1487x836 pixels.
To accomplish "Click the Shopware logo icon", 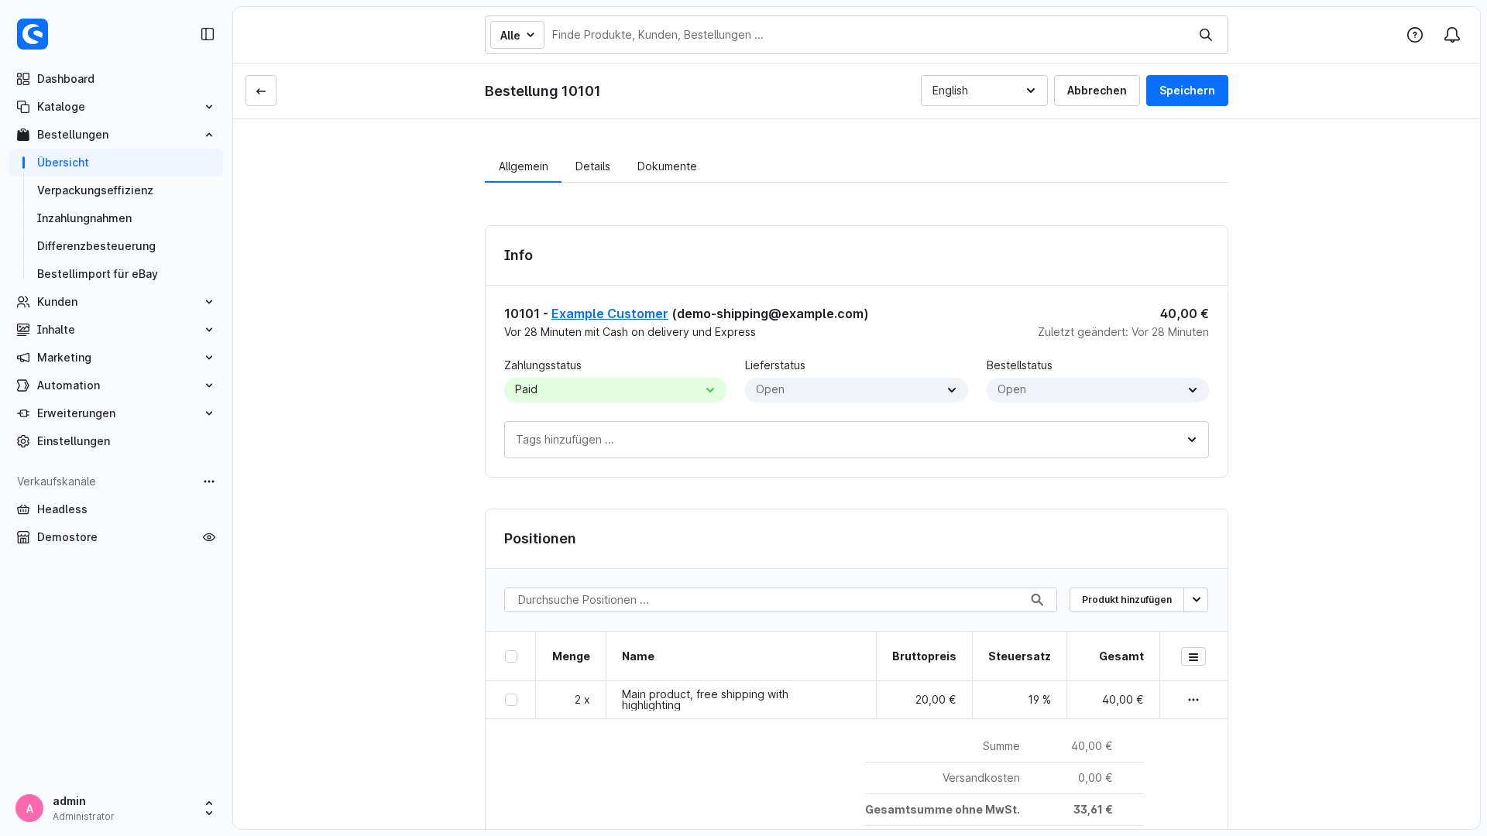I will [x=33, y=34].
